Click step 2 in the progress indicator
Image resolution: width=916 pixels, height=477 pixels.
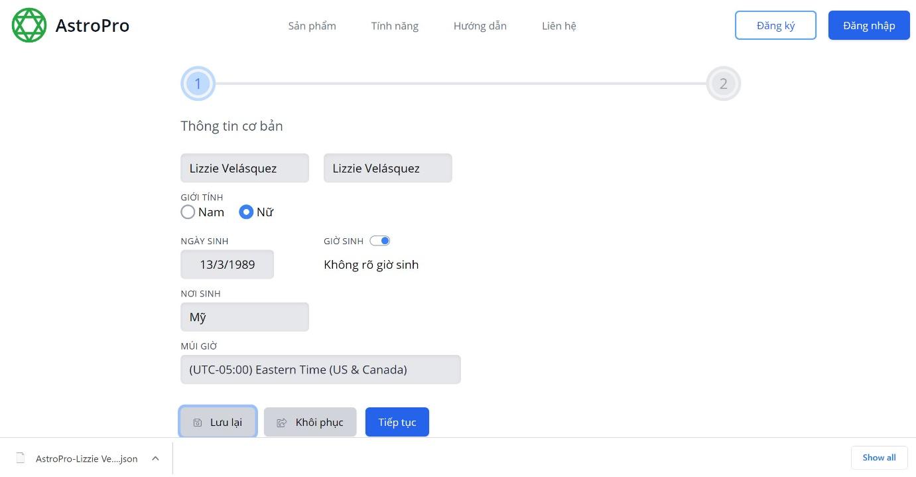723,84
